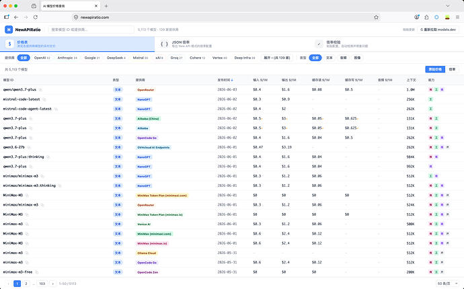This screenshot has height=289, width=464.
Task: Click the site security shield icon in the address bar
Action: click(x=76, y=17)
